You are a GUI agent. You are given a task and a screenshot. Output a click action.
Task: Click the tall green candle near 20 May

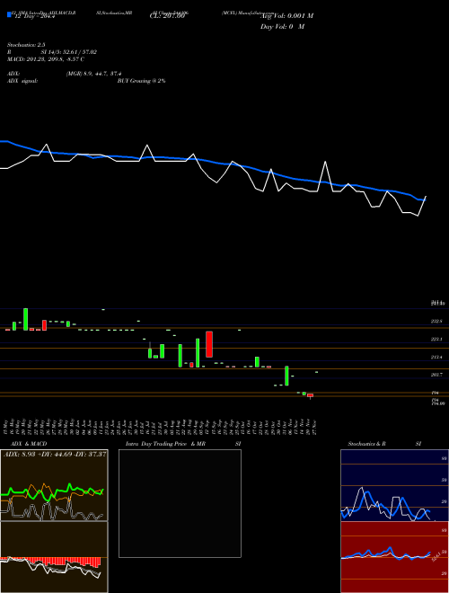pos(26,319)
